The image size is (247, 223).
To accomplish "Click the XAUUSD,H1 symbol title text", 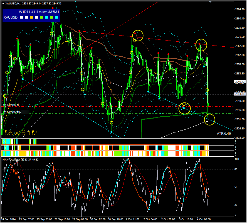I will point(13,3).
